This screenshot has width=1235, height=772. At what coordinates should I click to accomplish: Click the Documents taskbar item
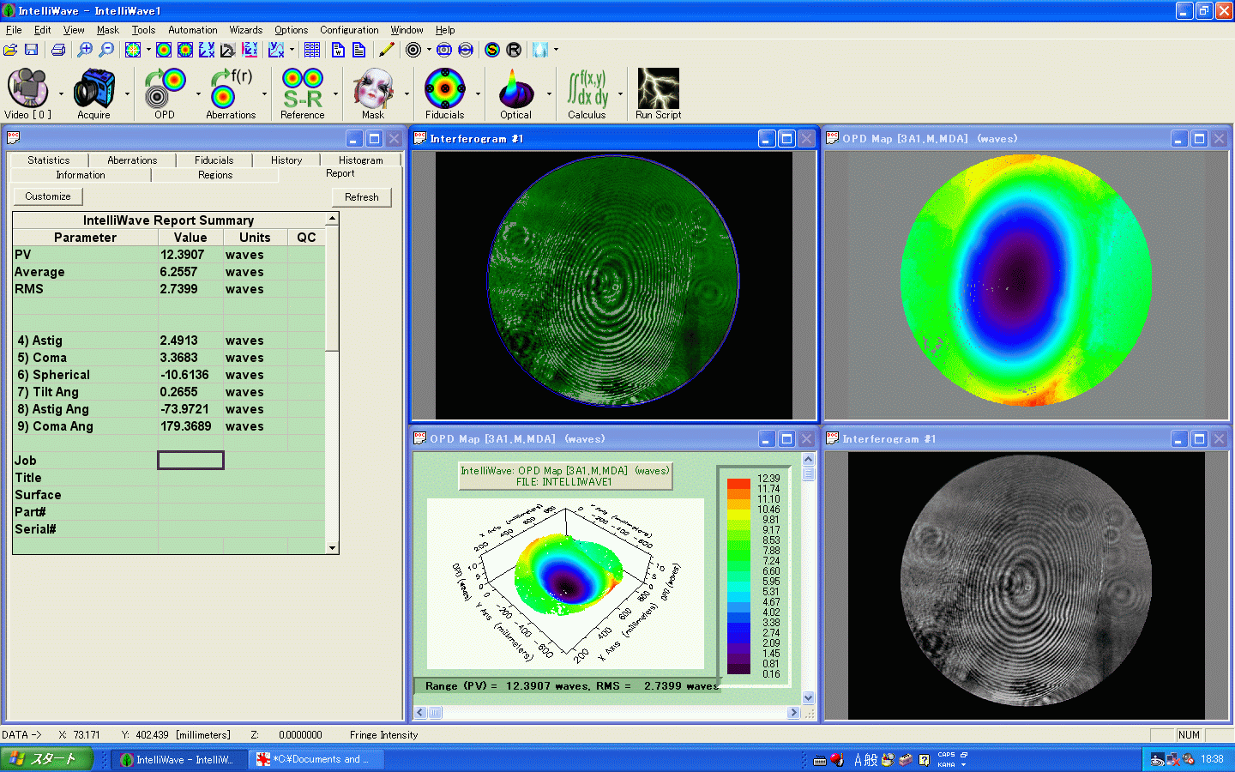click(x=316, y=759)
